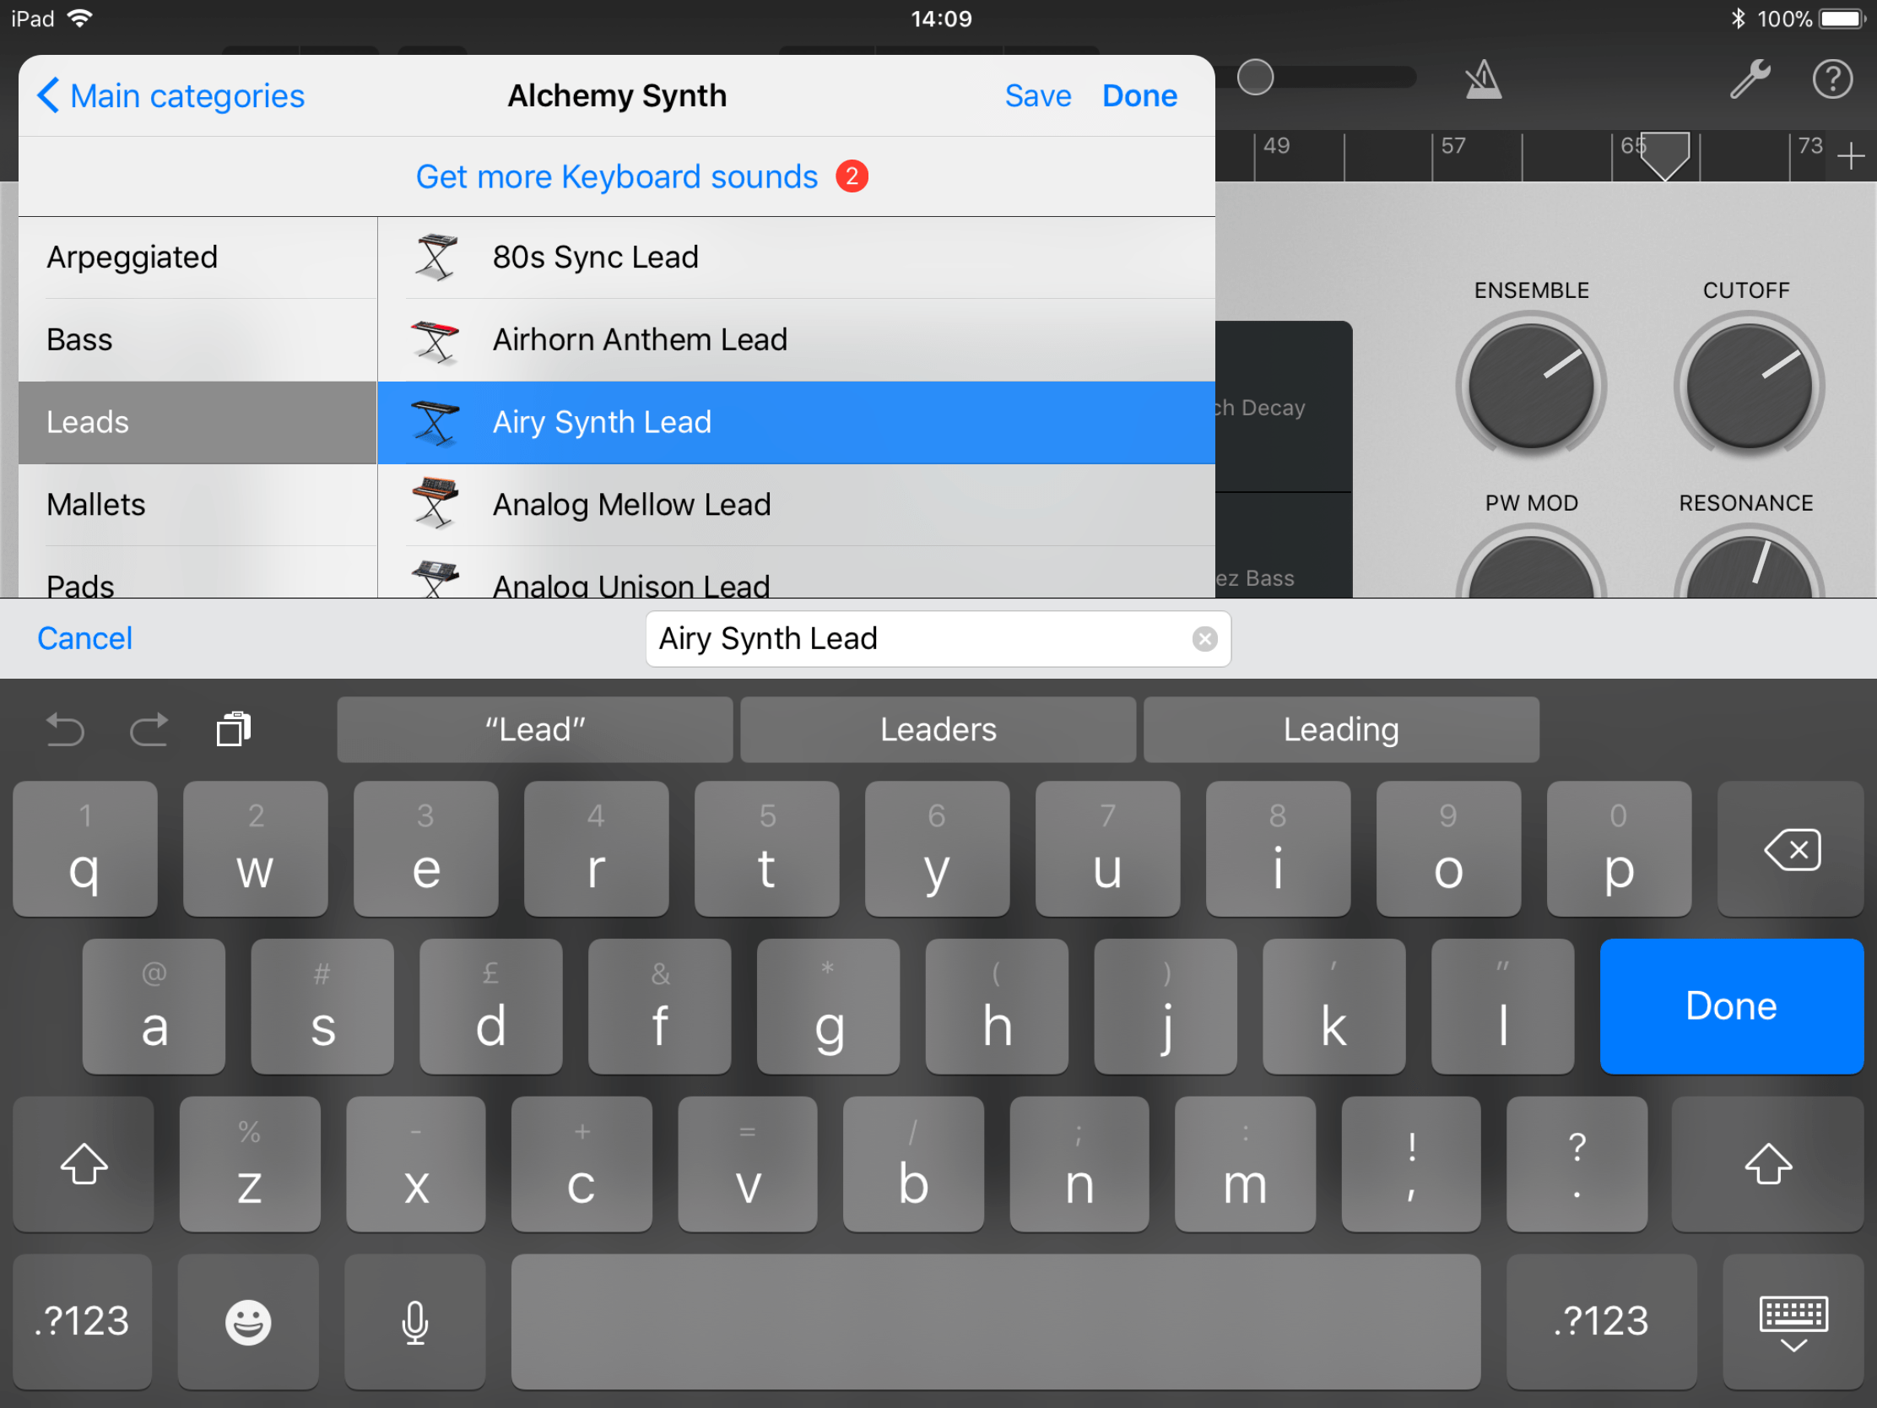
Task: Redo typing with the redo arrow
Action: (x=149, y=729)
